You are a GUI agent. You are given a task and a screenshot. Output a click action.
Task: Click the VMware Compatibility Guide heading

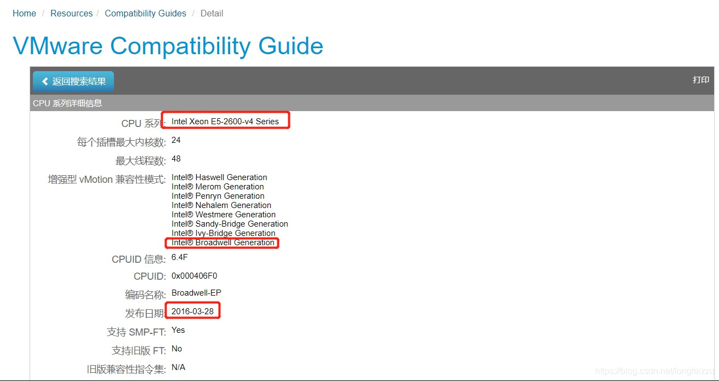click(x=168, y=45)
